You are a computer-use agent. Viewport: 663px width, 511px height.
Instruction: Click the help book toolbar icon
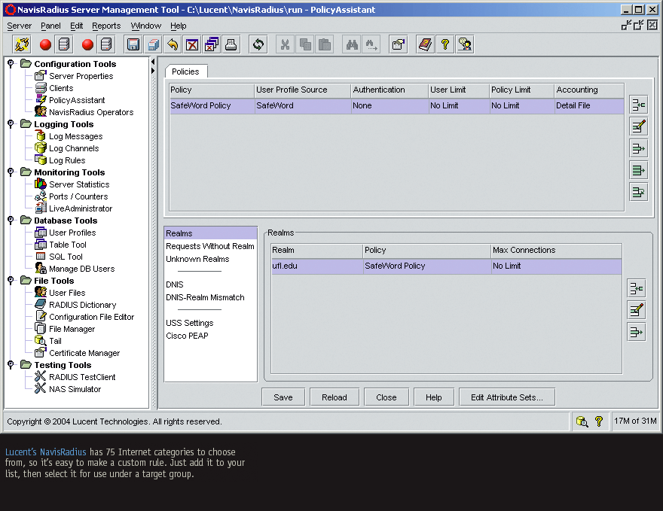(x=425, y=44)
